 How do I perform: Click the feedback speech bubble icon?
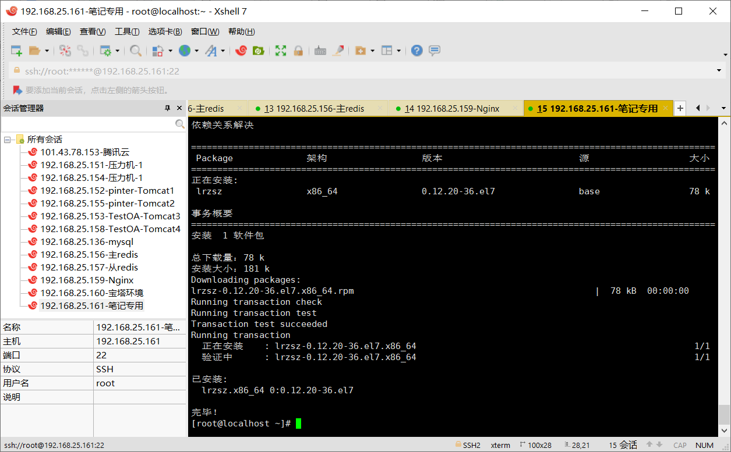[x=435, y=51]
